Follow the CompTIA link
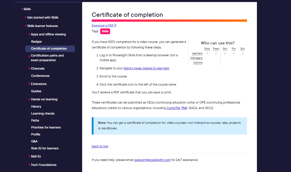 (173, 108)
